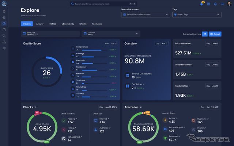Open the Not Asserted checks link
This screenshot has height=146, width=234.
pos(75,137)
